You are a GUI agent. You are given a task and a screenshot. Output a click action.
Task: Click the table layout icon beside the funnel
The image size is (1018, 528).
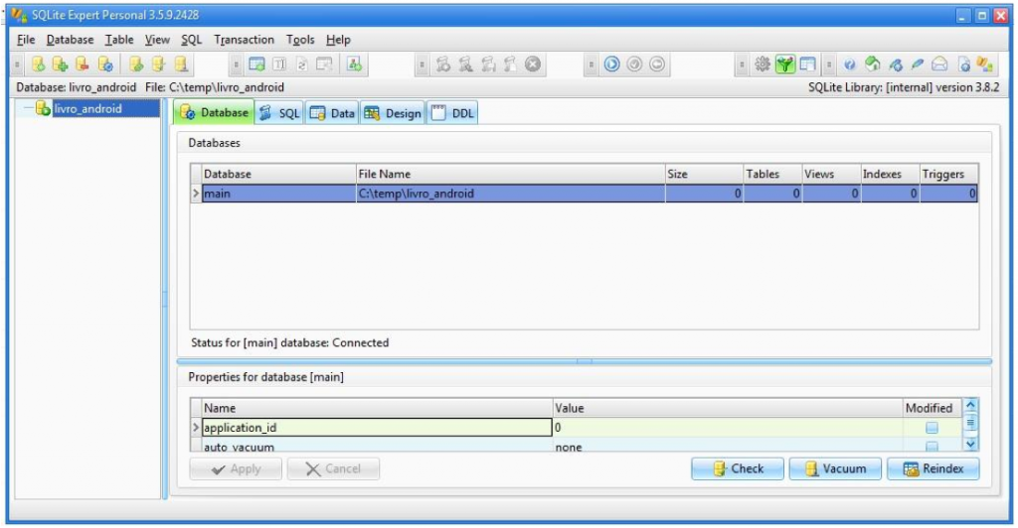tap(807, 65)
